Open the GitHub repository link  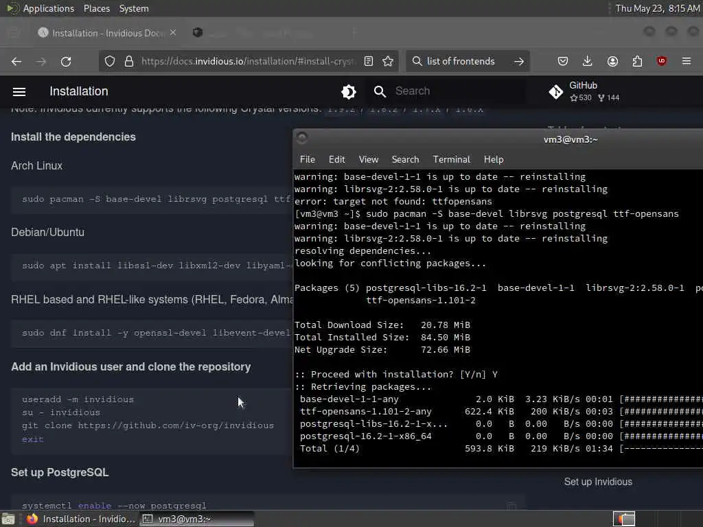pyautogui.click(x=584, y=91)
